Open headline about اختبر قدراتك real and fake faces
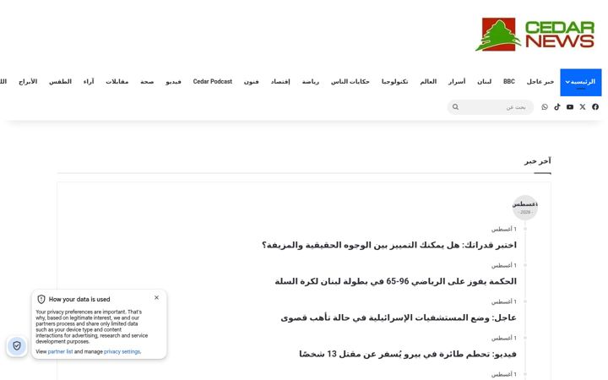The image size is (608, 380). coord(389,245)
